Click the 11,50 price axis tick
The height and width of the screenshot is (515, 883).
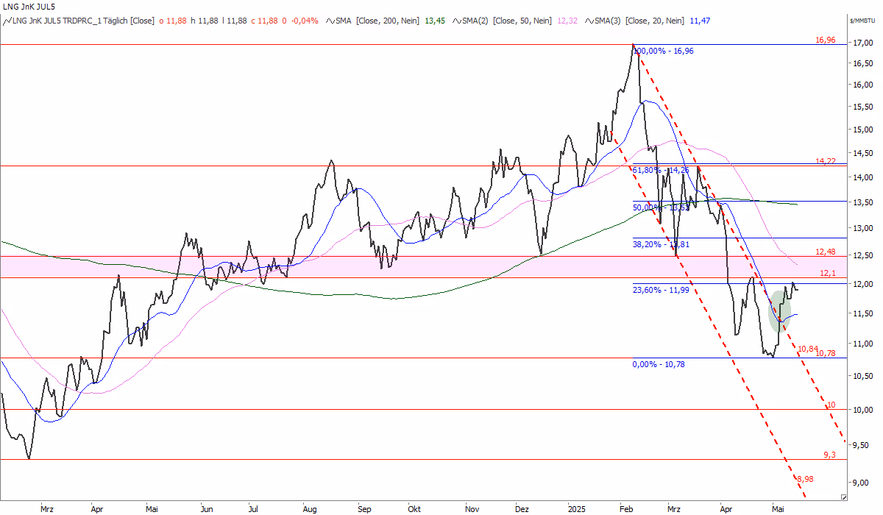tap(862, 313)
